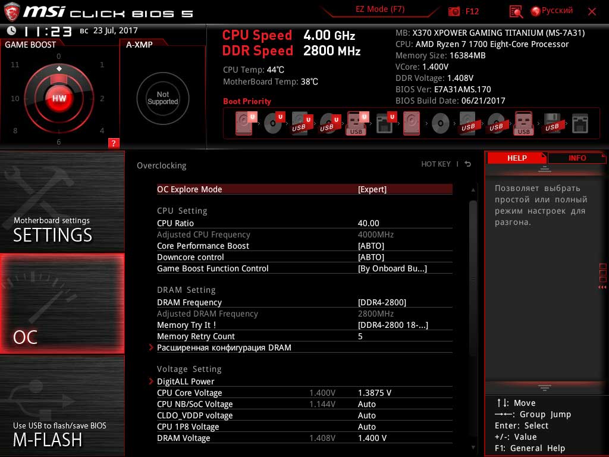Open the Core Performance Boost setting
The width and height of the screenshot is (609, 457).
point(304,246)
